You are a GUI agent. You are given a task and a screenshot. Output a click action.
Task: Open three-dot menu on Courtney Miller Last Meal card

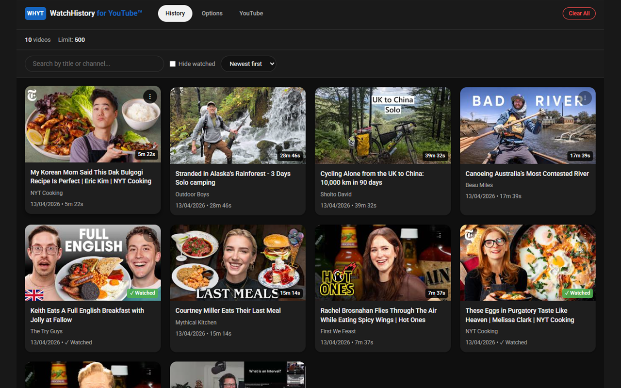coord(295,235)
